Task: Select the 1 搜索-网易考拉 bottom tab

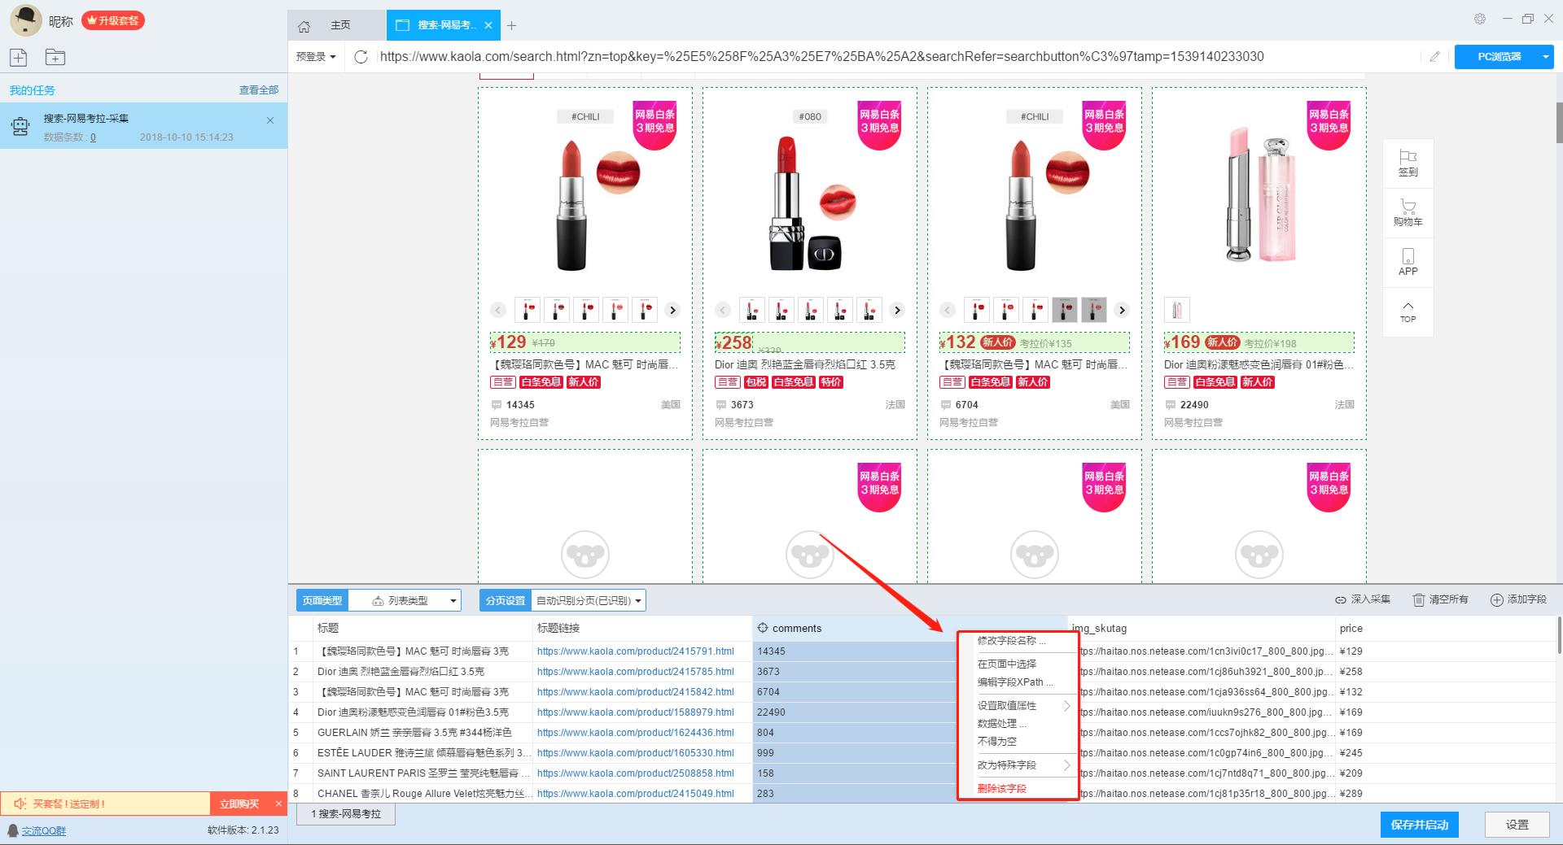Action: click(346, 814)
